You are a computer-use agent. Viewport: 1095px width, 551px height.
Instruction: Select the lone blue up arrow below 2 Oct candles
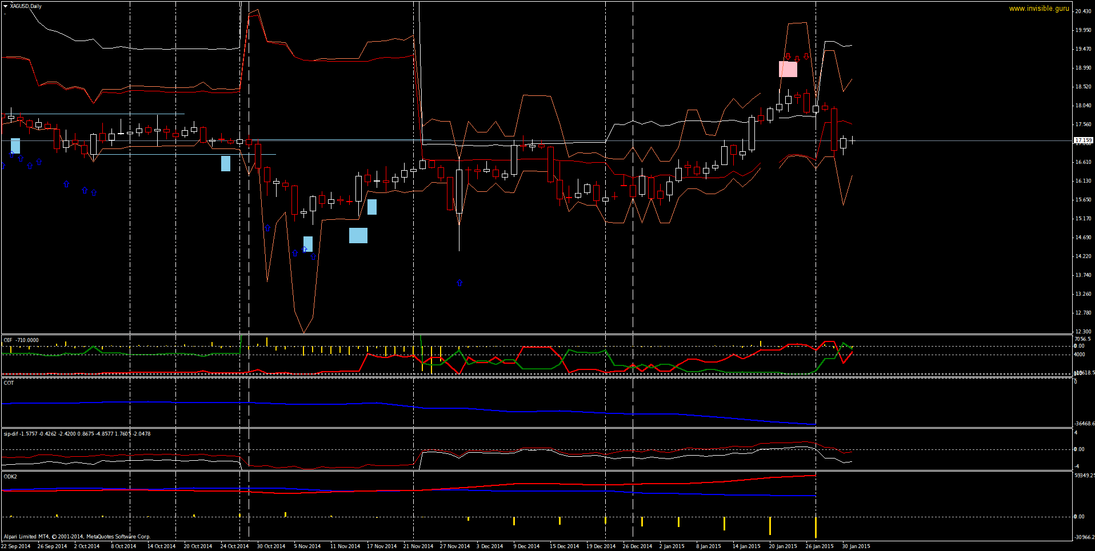(x=66, y=184)
